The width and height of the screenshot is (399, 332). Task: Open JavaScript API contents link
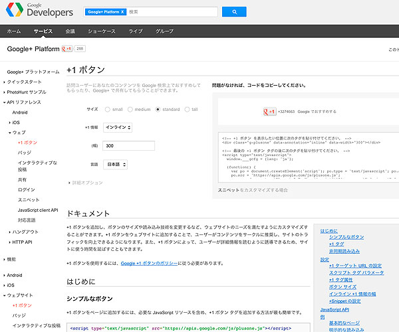point(334,309)
